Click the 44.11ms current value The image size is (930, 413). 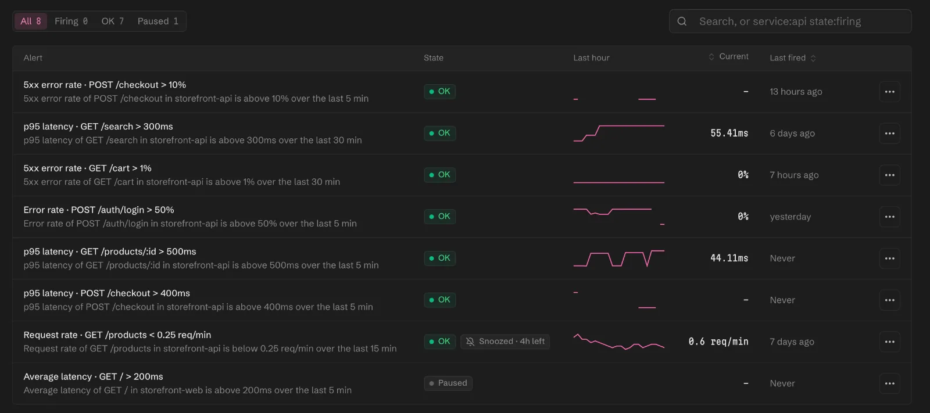coord(729,258)
